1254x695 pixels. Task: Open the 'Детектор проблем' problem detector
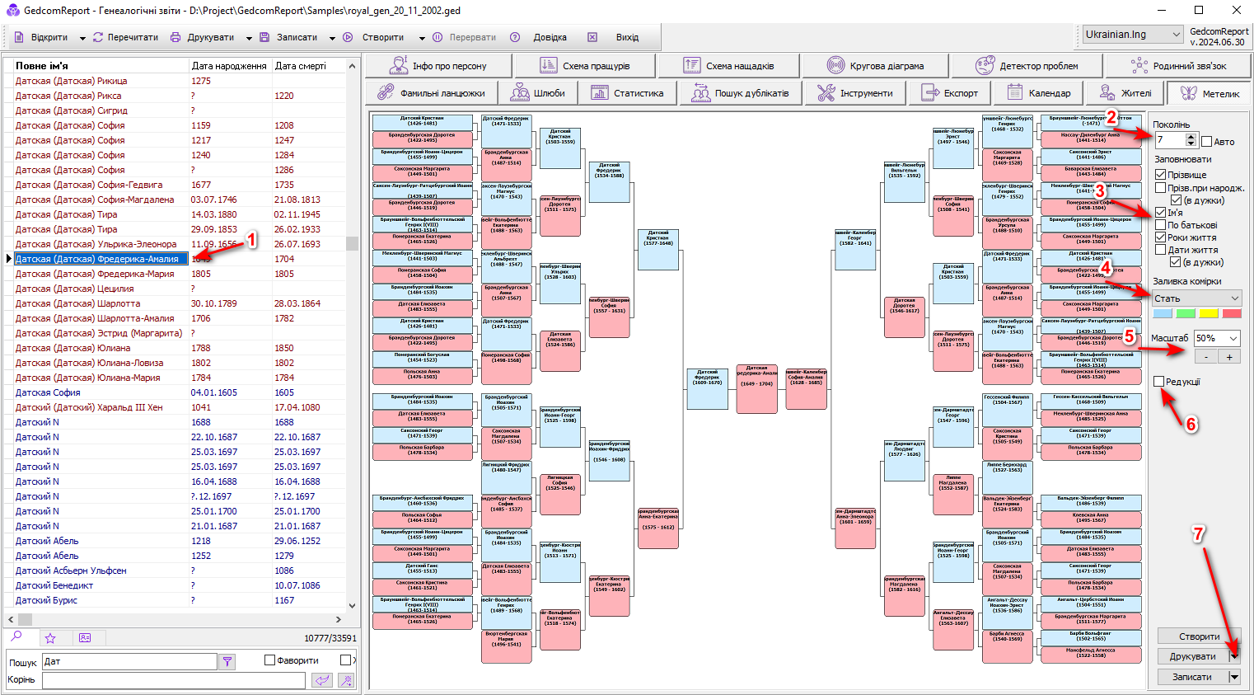click(1027, 66)
